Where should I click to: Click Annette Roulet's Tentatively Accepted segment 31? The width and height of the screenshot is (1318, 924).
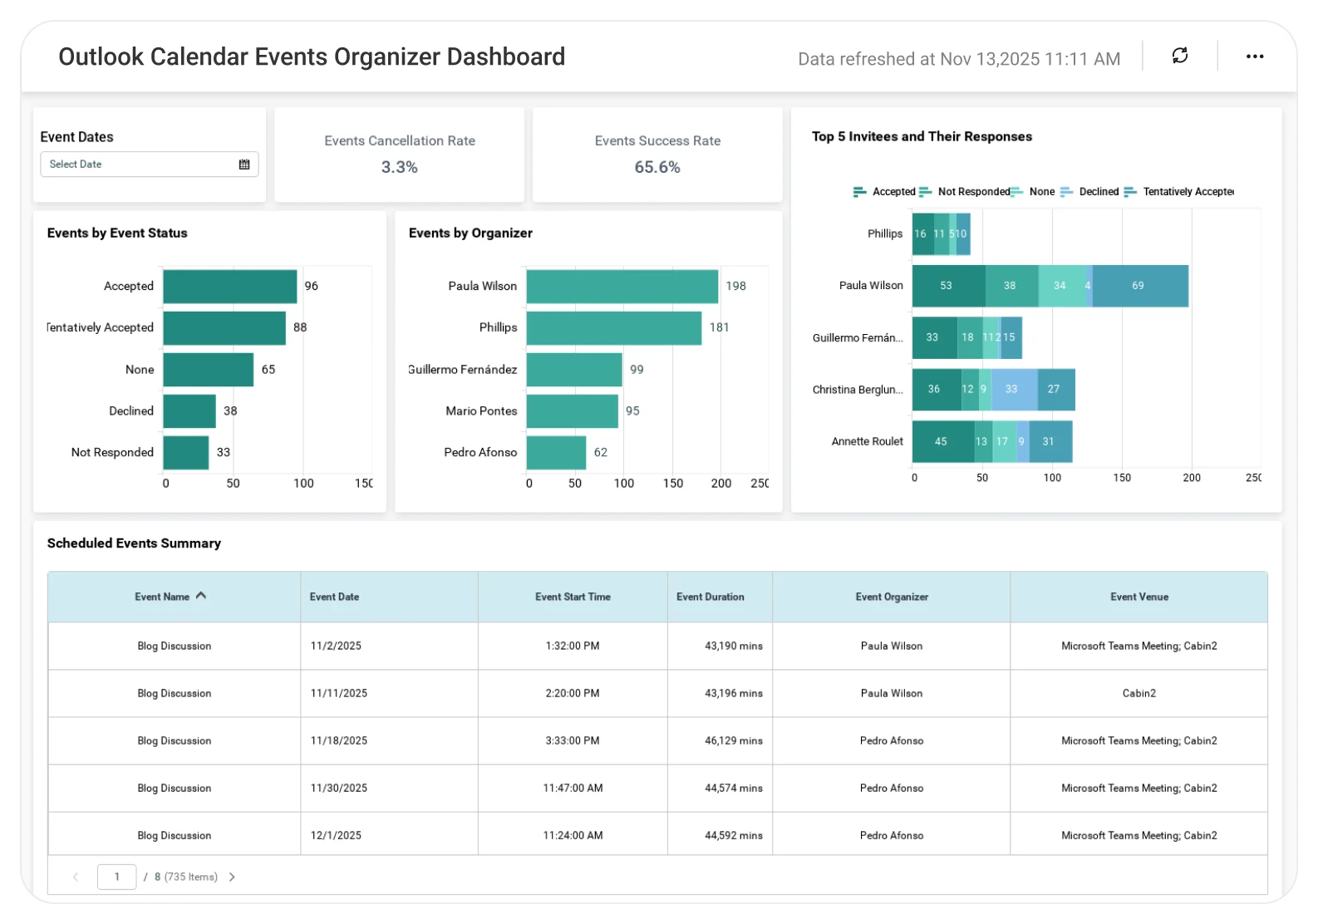[x=1050, y=441]
